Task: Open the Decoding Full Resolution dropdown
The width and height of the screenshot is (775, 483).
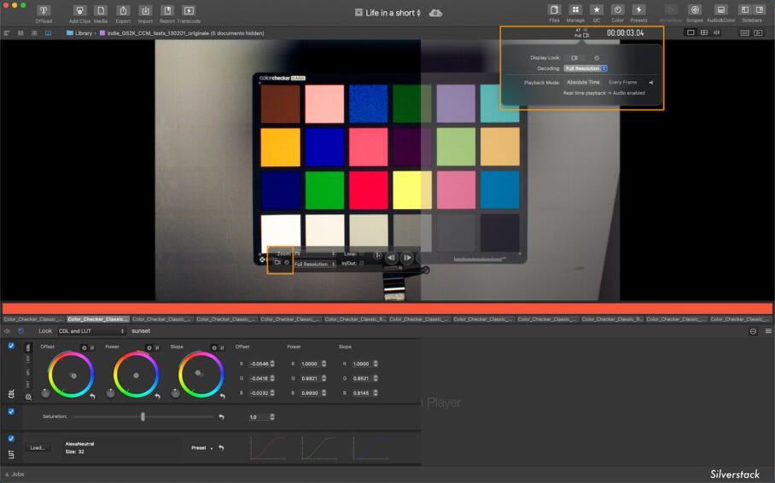Action: pos(586,68)
